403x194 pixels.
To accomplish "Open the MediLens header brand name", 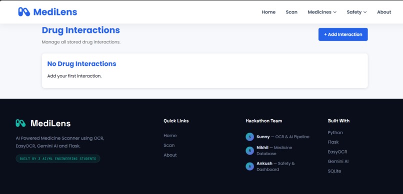I will click(x=55, y=12).
